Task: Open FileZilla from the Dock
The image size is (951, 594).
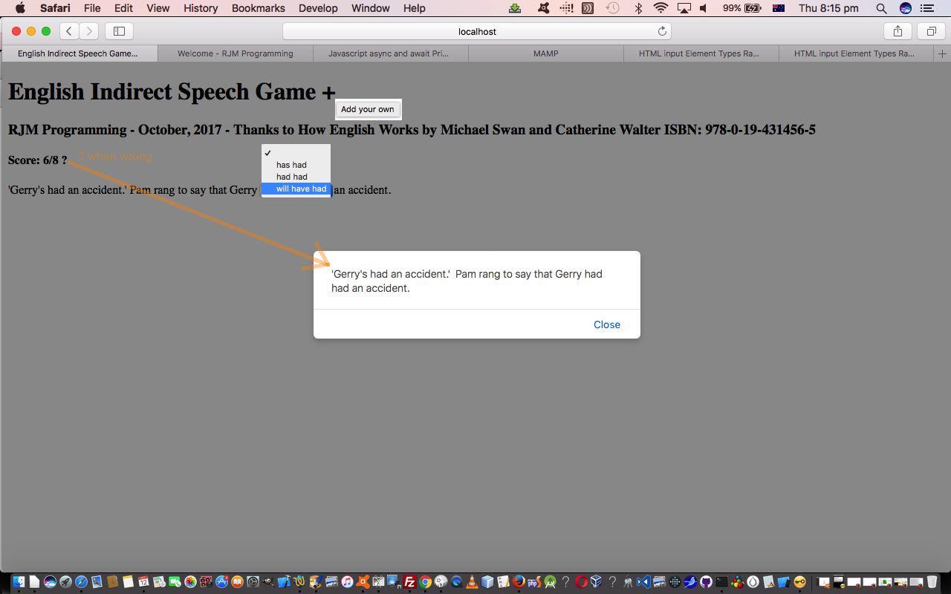Action: 409,582
